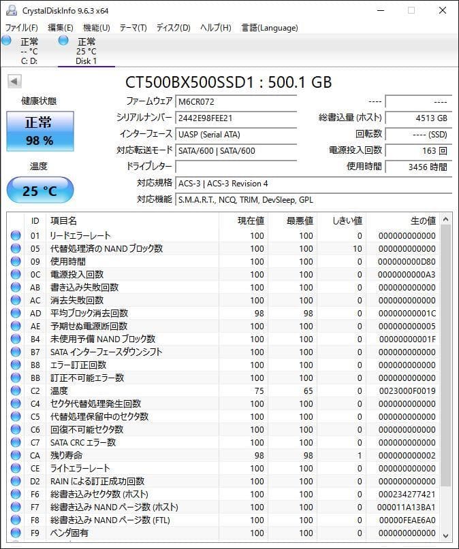Click the standard field ACS-3 | ACS-3 Revision 4
This screenshot has width=459, height=549.
click(313, 184)
